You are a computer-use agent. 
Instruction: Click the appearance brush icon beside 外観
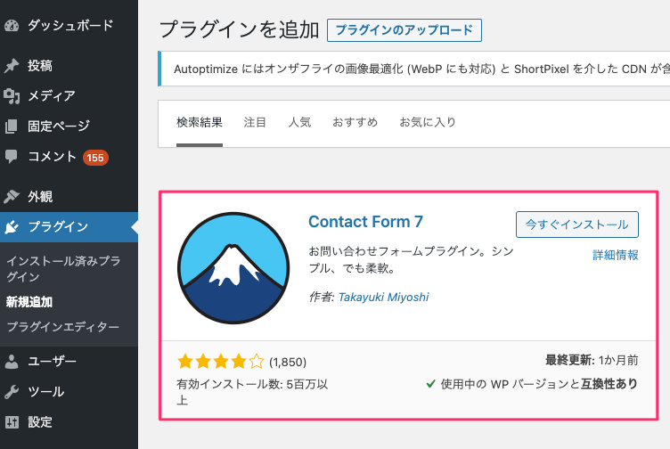pyautogui.click(x=12, y=197)
